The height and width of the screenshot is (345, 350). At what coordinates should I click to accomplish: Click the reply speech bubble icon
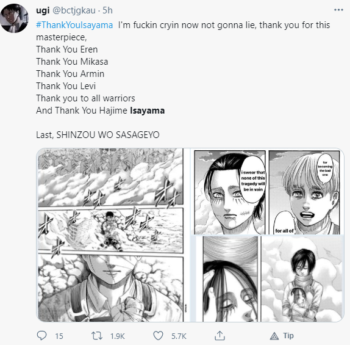[41, 335]
